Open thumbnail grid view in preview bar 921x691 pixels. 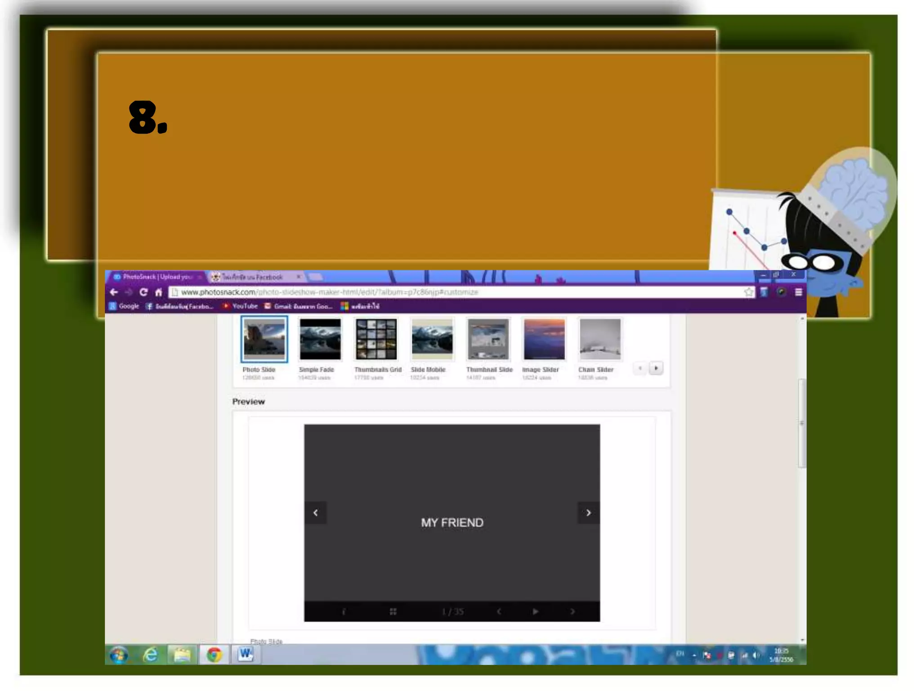coord(393,611)
